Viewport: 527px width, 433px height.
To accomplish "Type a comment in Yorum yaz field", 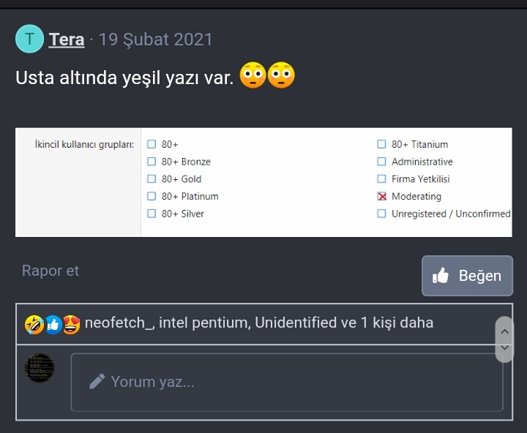I will (286, 382).
